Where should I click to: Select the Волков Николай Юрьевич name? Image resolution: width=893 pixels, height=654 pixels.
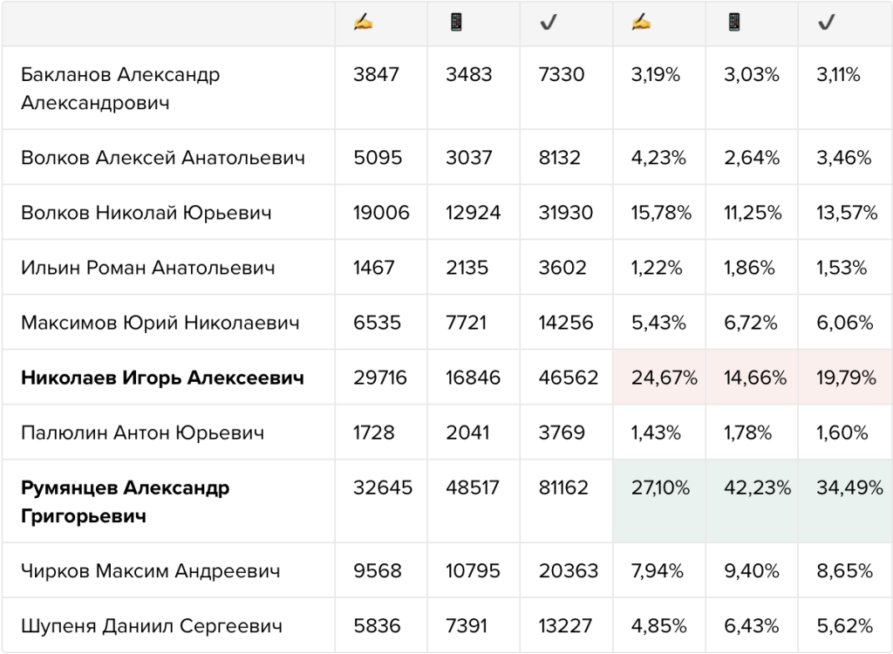pos(147,213)
